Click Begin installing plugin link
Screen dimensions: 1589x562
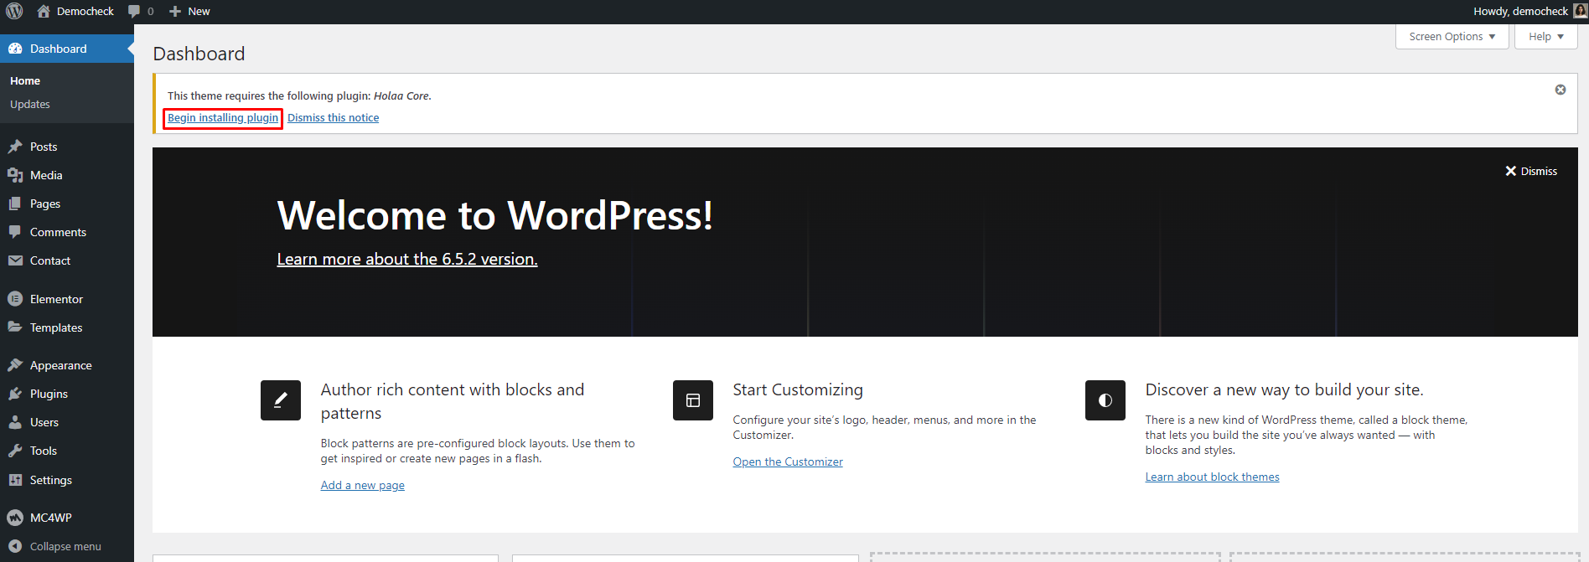coord(223,118)
